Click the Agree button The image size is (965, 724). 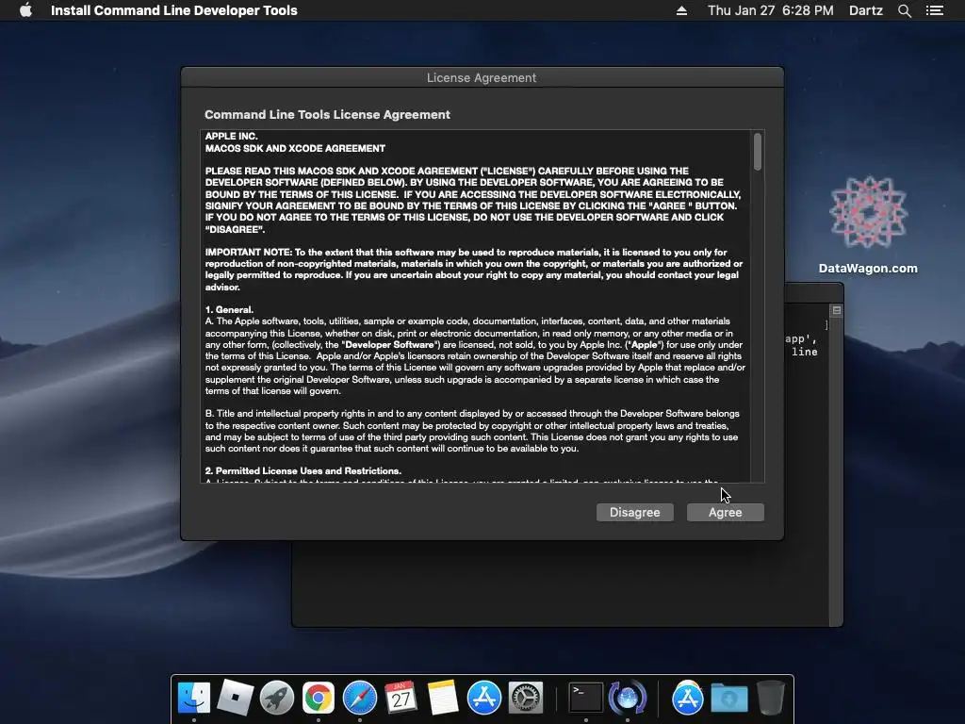click(725, 512)
